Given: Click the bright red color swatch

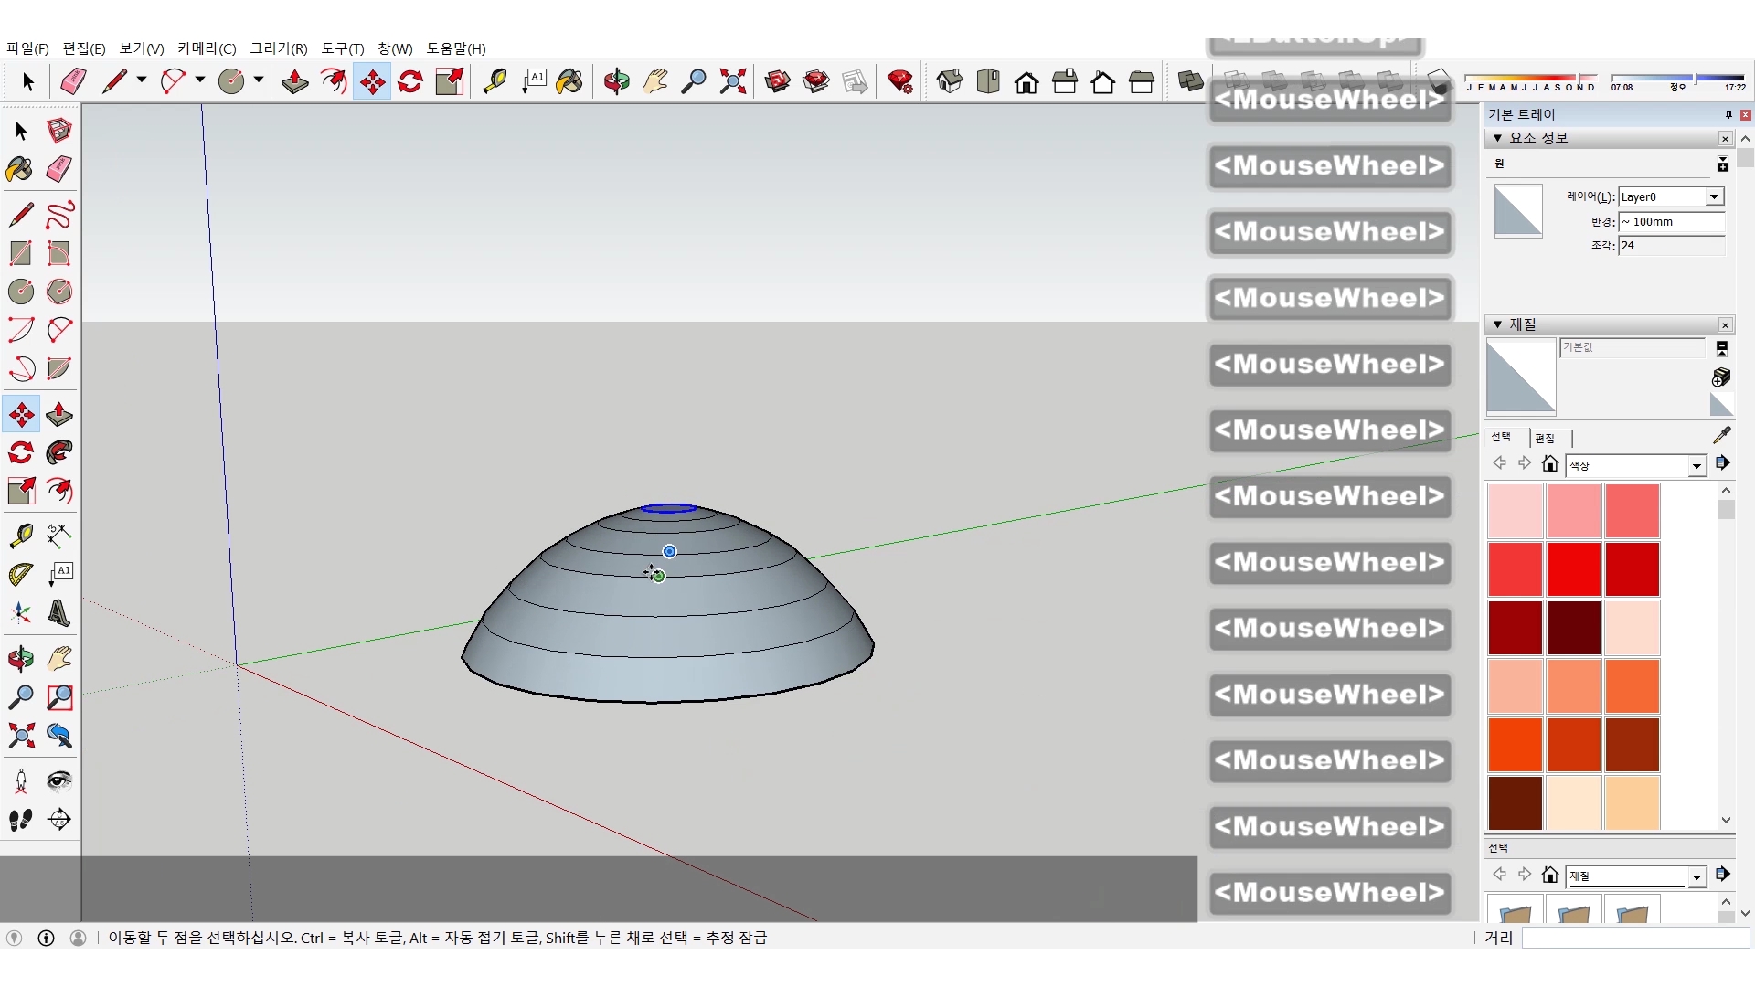Looking at the screenshot, I should (1573, 568).
